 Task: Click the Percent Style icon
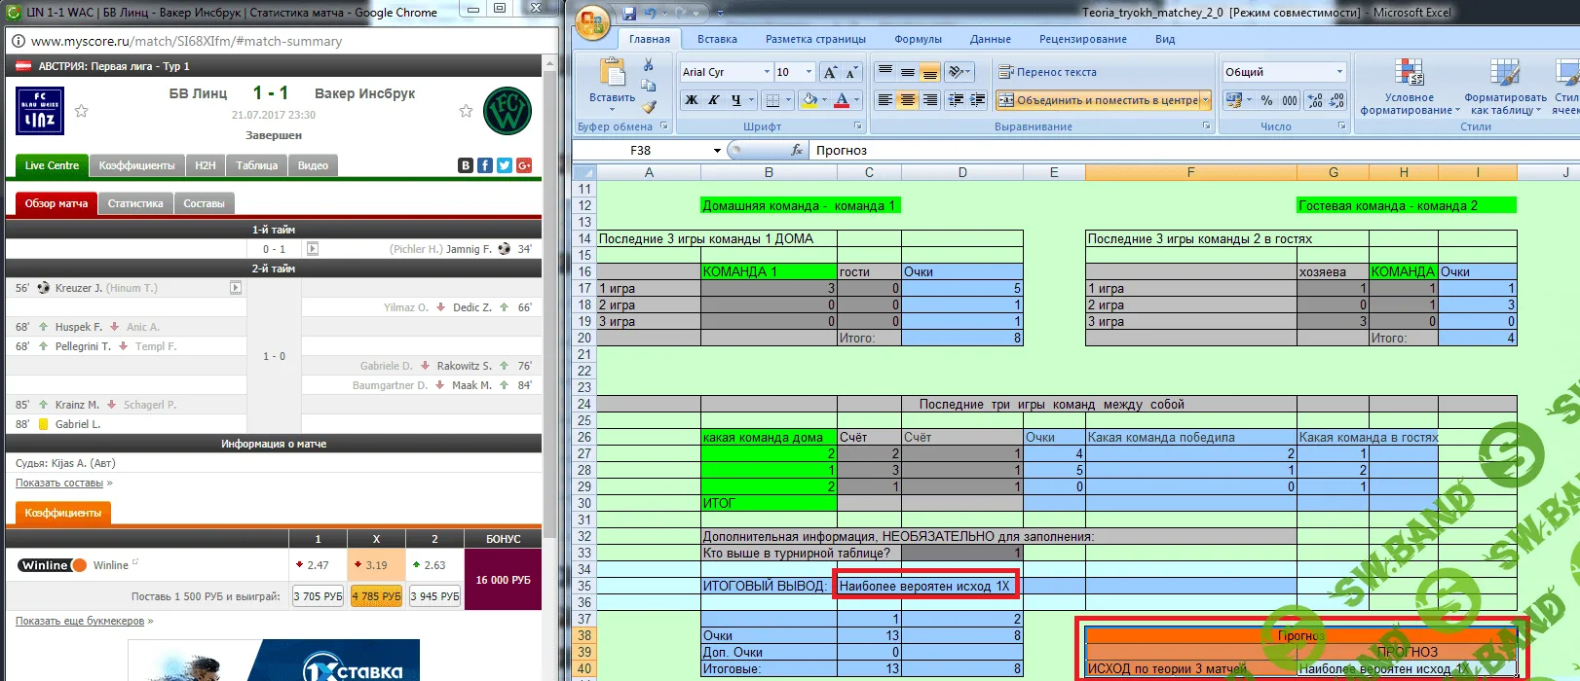pos(1266,100)
